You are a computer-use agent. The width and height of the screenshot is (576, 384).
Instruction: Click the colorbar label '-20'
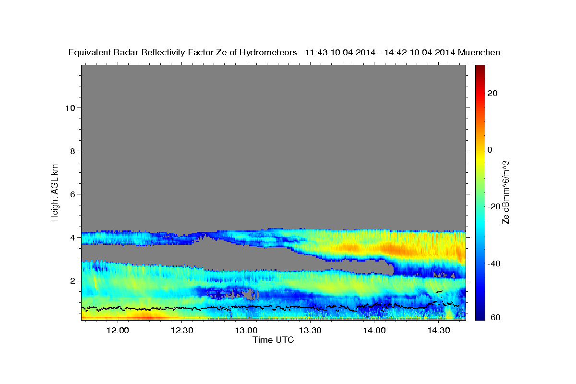point(493,206)
